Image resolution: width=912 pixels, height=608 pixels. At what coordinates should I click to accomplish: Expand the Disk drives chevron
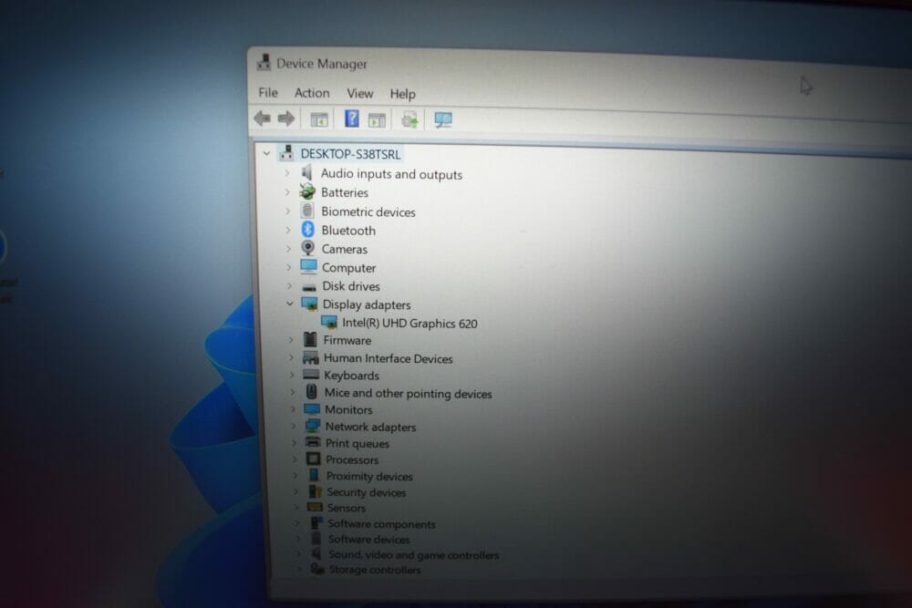(x=289, y=285)
